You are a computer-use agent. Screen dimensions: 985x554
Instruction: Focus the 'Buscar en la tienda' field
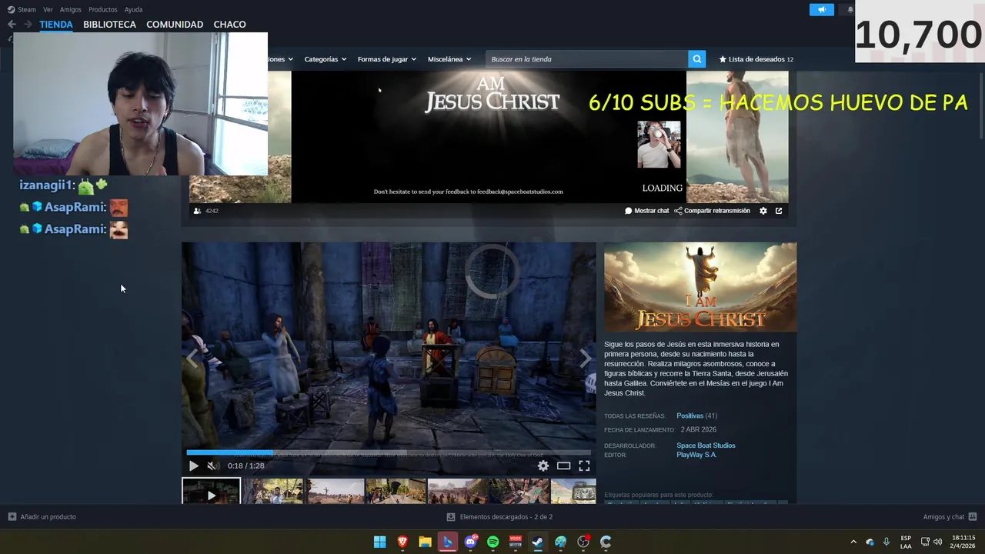pos(586,59)
